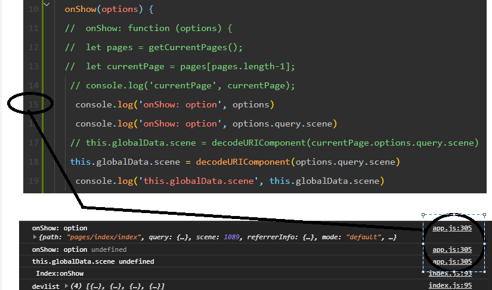Click line number 10 in the gutter
The width and height of the screenshot is (492, 290).
point(33,9)
